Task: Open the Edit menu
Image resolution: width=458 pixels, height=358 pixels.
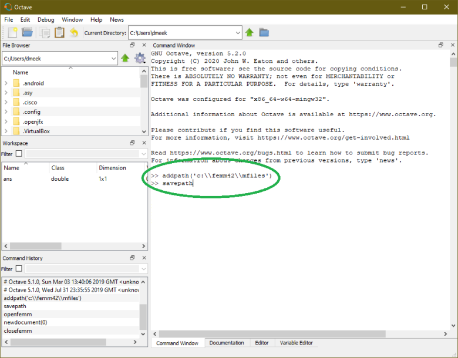Action: pyautogui.click(x=25, y=19)
